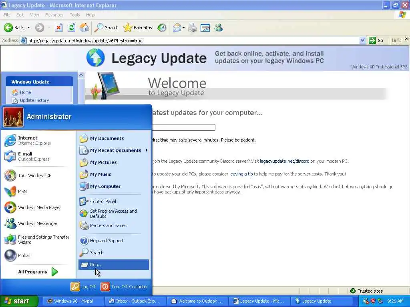The width and height of the screenshot is (410, 307).
Task: Open My Music folder
Action: pyautogui.click(x=114, y=174)
